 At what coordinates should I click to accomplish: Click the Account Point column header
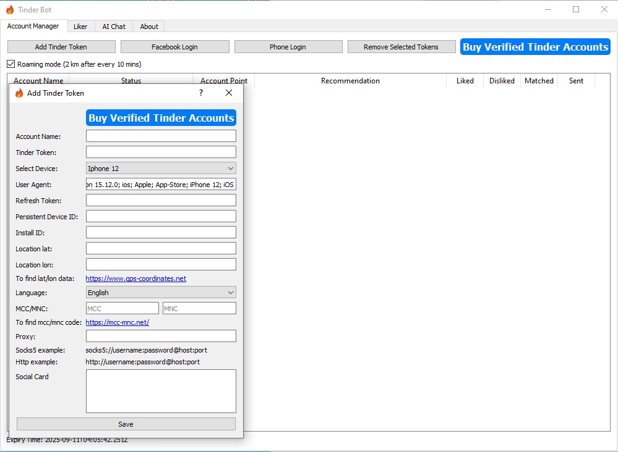tap(223, 80)
